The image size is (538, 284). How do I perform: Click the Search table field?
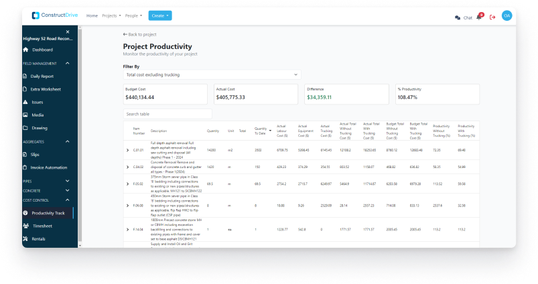point(167,115)
